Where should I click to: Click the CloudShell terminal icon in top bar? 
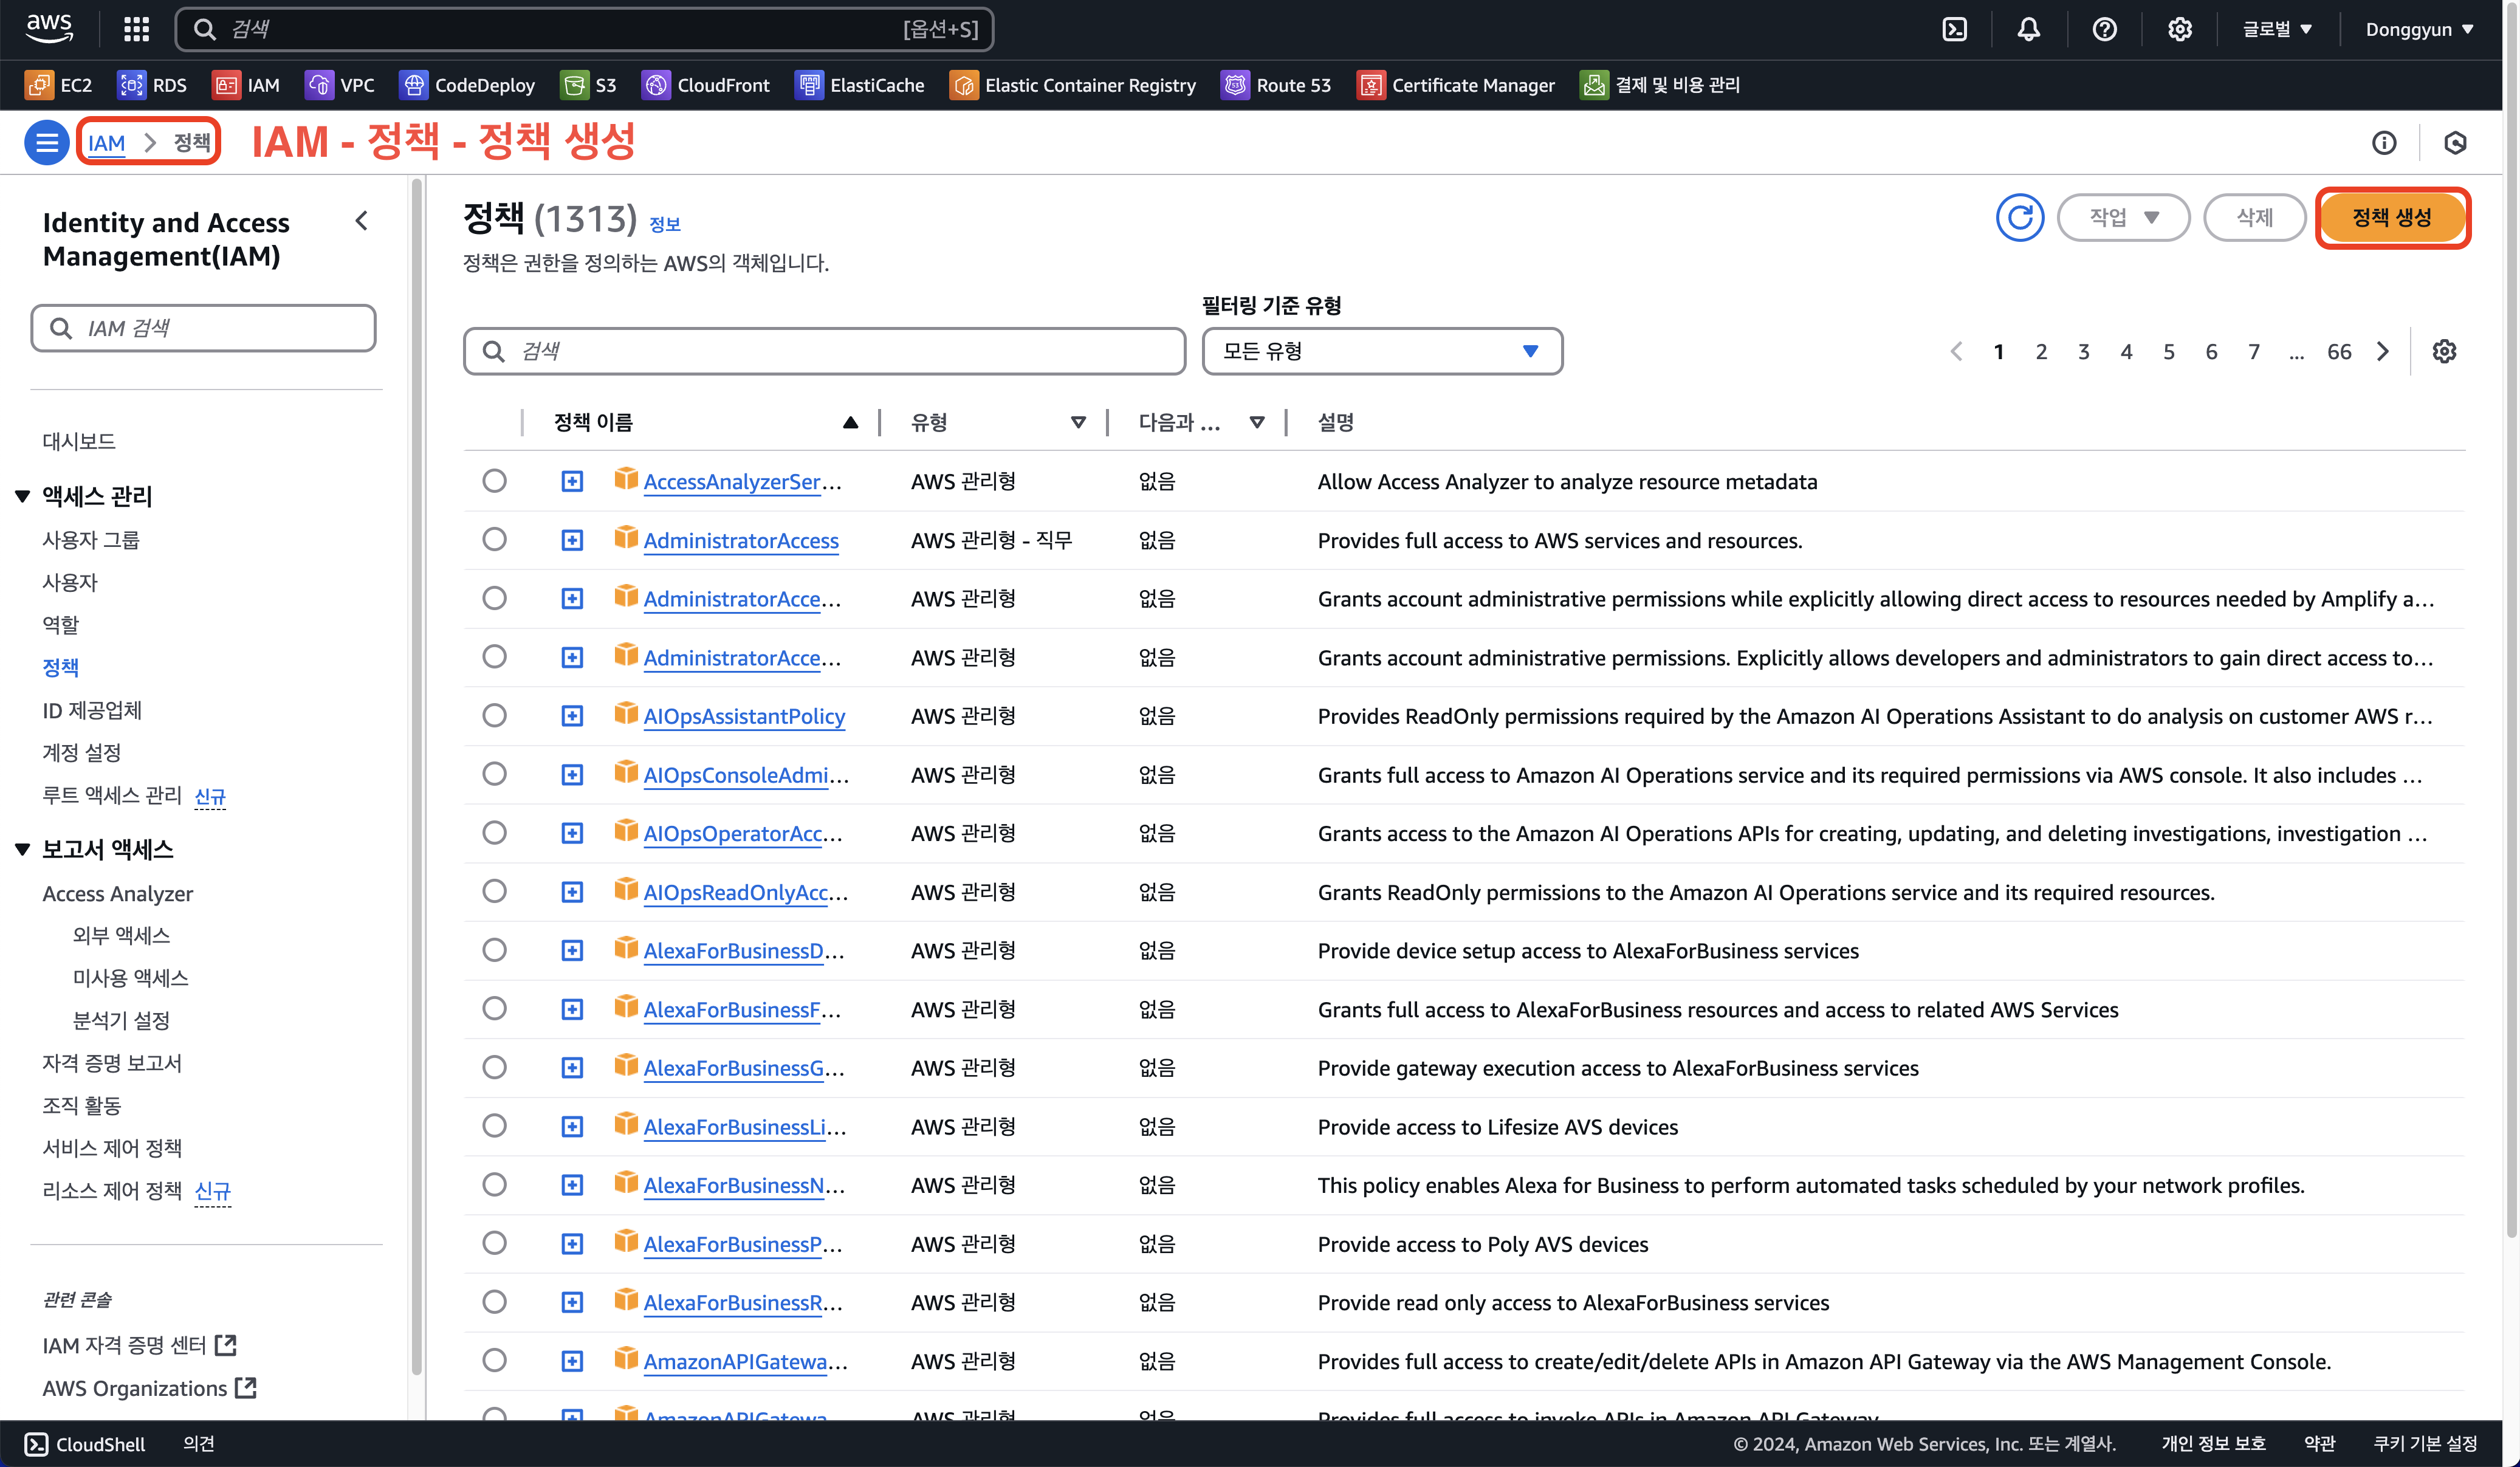click(1954, 29)
